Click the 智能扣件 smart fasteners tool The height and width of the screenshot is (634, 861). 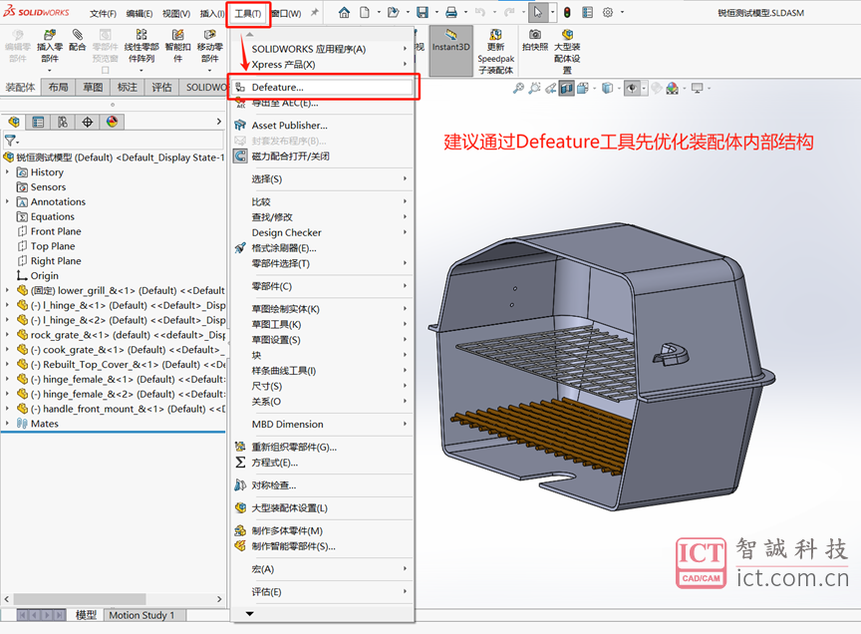177,46
